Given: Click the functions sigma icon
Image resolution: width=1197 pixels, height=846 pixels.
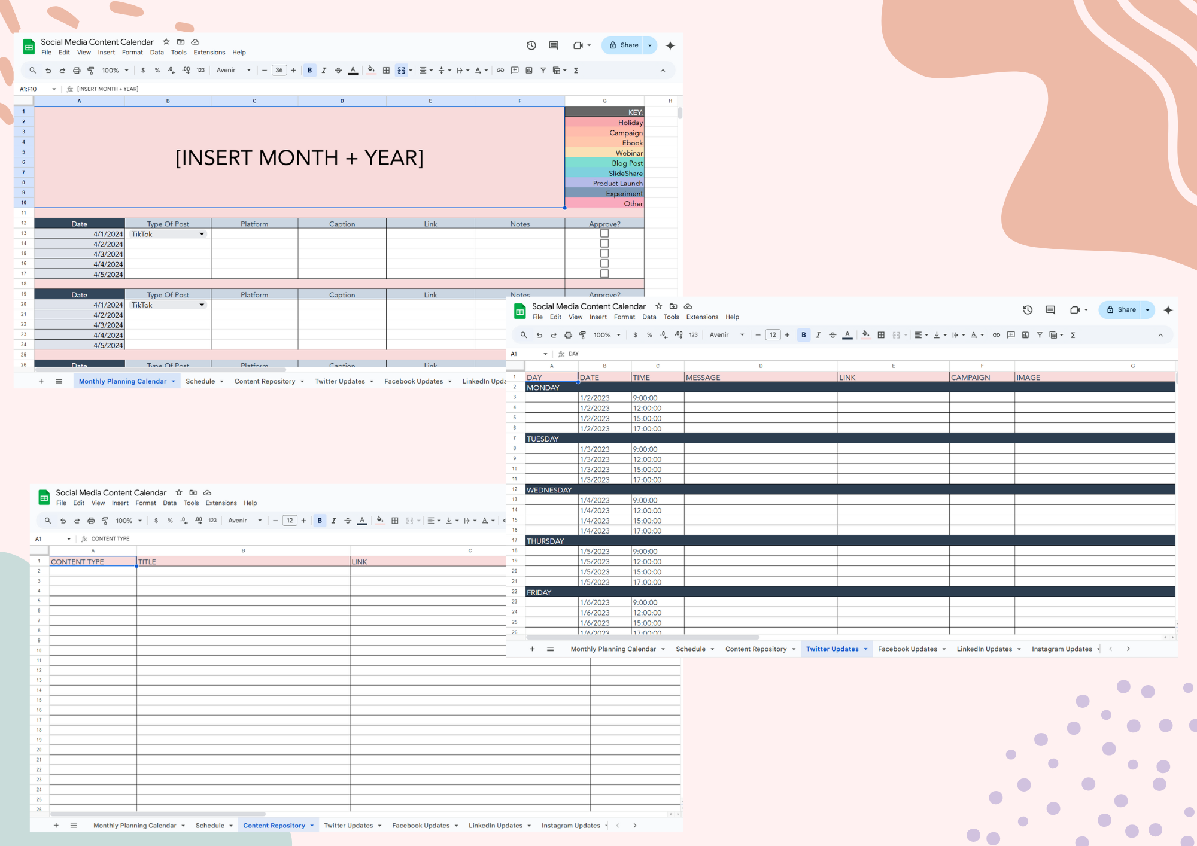Looking at the screenshot, I should click(575, 70).
